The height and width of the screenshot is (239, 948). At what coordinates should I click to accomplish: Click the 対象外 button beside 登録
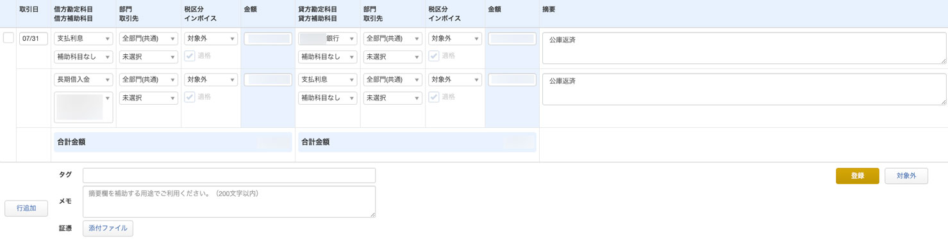(x=906, y=176)
